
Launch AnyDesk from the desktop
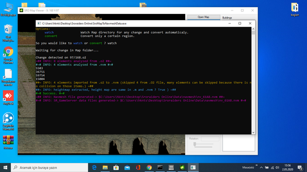coord(8,97)
